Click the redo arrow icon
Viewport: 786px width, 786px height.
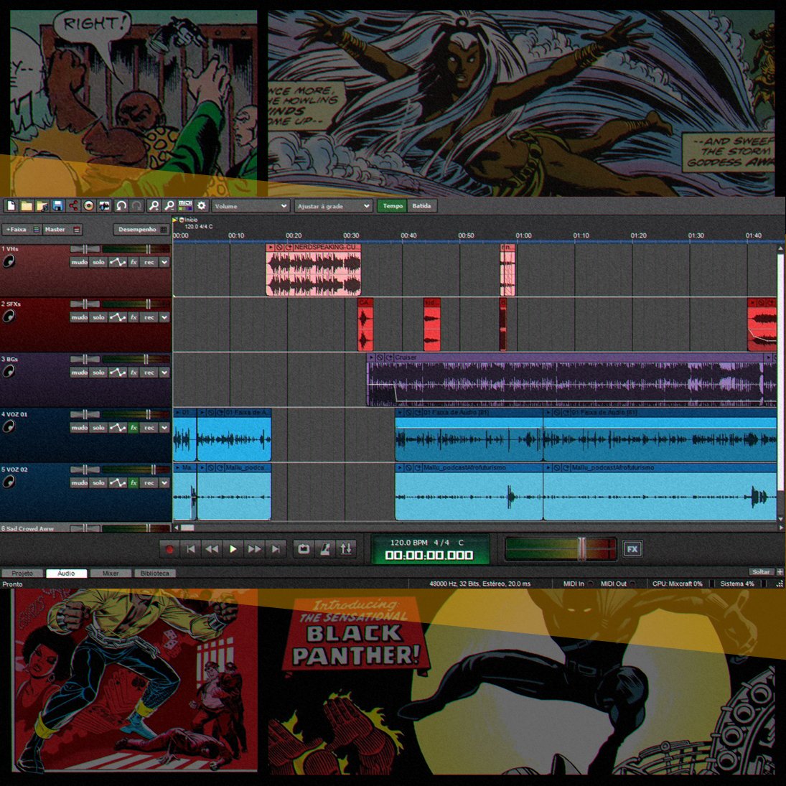pos(136,206)
